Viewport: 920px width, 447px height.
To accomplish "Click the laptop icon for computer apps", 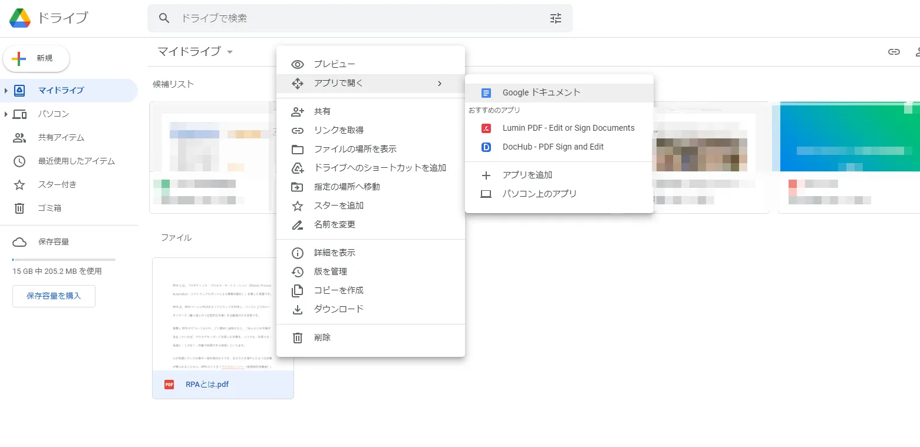I will point(486,194).
